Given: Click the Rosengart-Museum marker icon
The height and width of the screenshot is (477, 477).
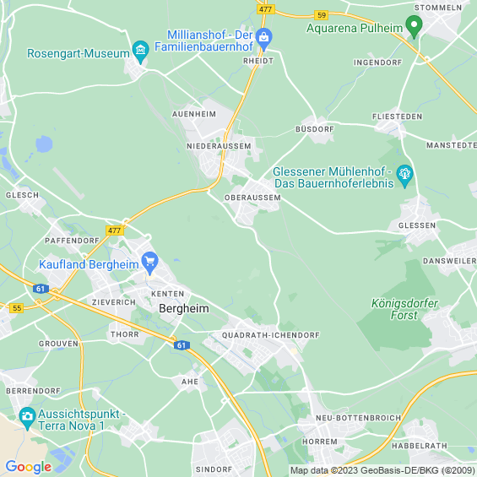Looking at the screenshot, I should (140, 51).
